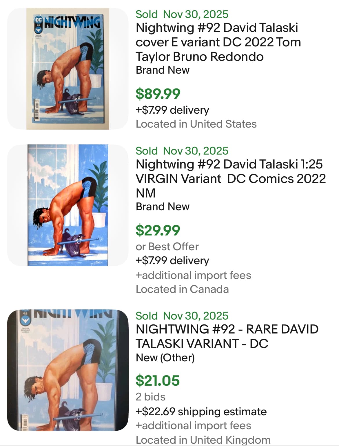Screen dimensions: 339x446
Task: Click the '+$22.69 shipping estimate' text
Action: [x=201, y=411]
